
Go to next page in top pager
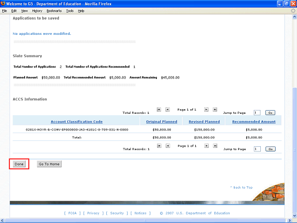coord(206,110)
